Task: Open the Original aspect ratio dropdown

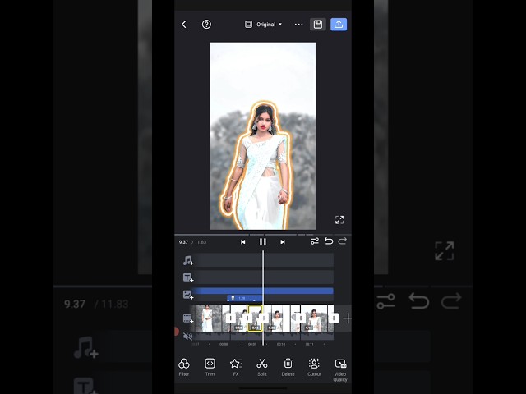Action: (x=263, y=25)
